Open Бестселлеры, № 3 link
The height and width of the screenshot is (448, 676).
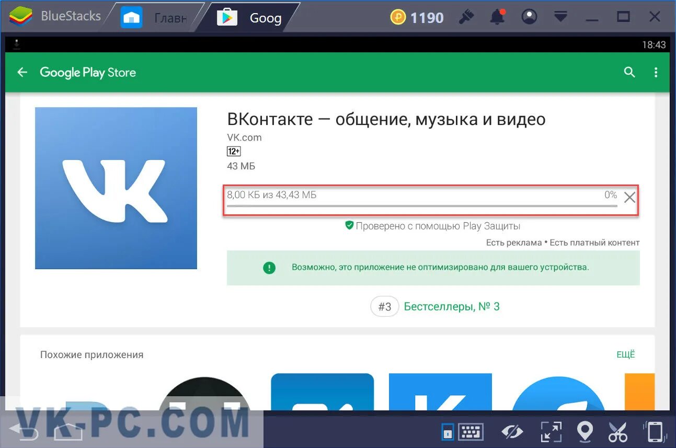pos(452,307)
